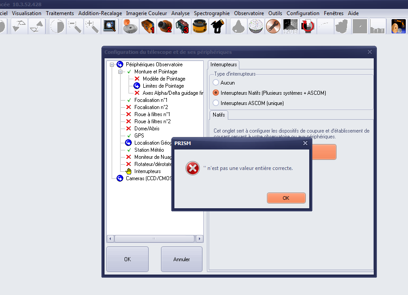Click the yellow cylinder filter wheel icon
408x295 pixels.
199,27
